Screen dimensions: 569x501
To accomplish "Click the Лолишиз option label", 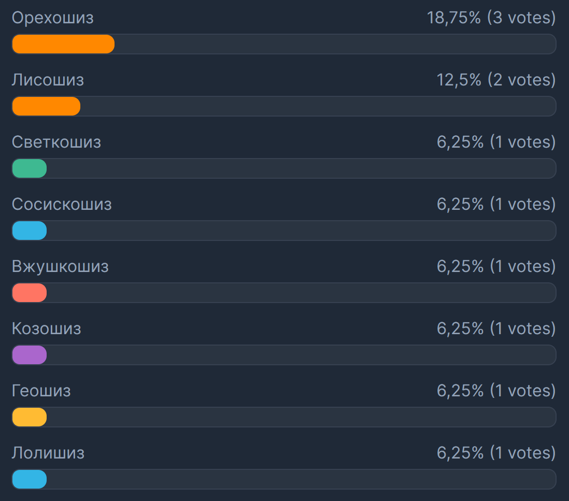I will tap(48, 453).
